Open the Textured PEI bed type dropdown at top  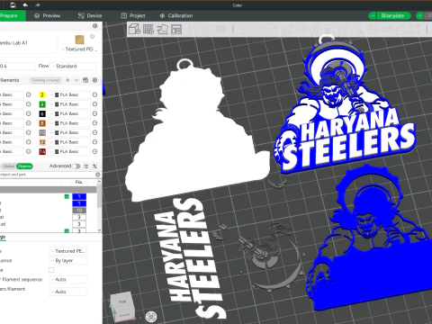point(79,49)
